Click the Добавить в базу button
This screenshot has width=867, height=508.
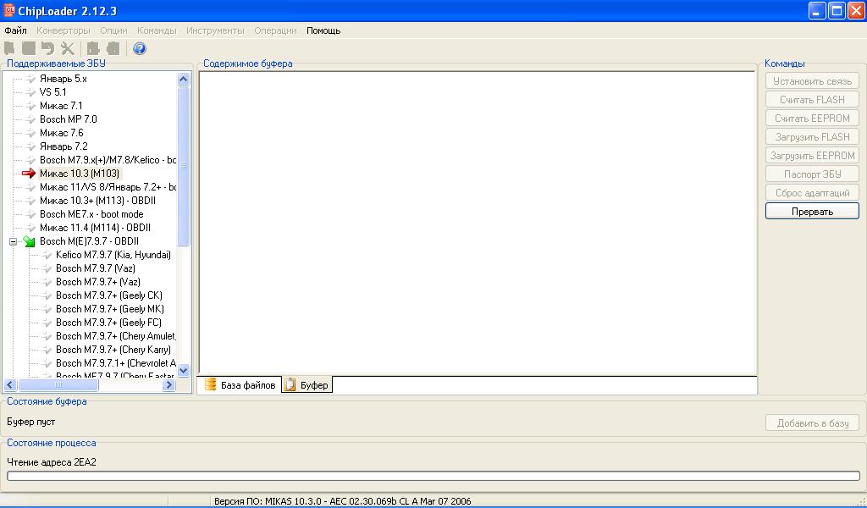coord(812,422)
